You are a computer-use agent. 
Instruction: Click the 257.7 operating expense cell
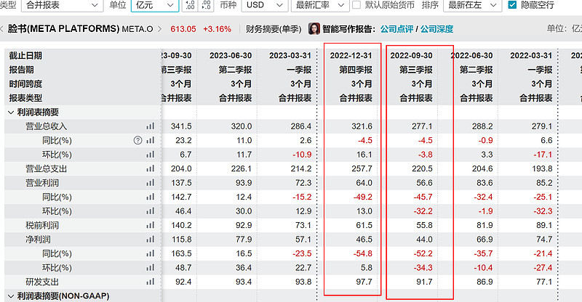pos(362,168)
